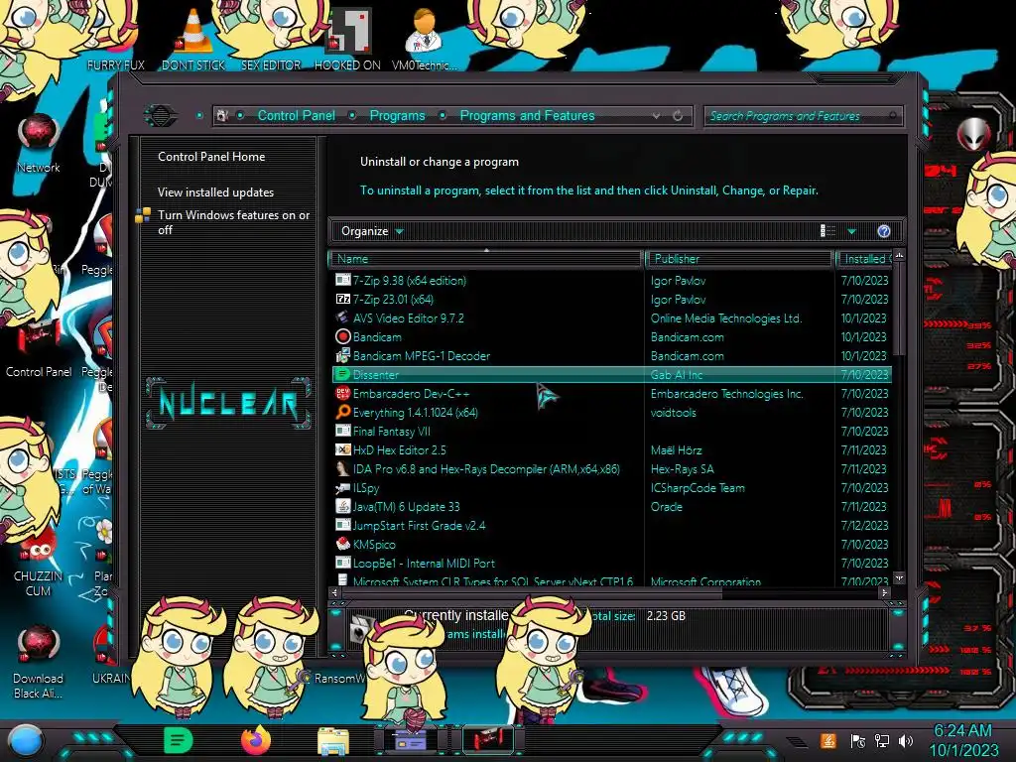Click the ILSpy icon
Viewport: 1016px width, 762px height.
pyautogui.click(x=342, y=488)
